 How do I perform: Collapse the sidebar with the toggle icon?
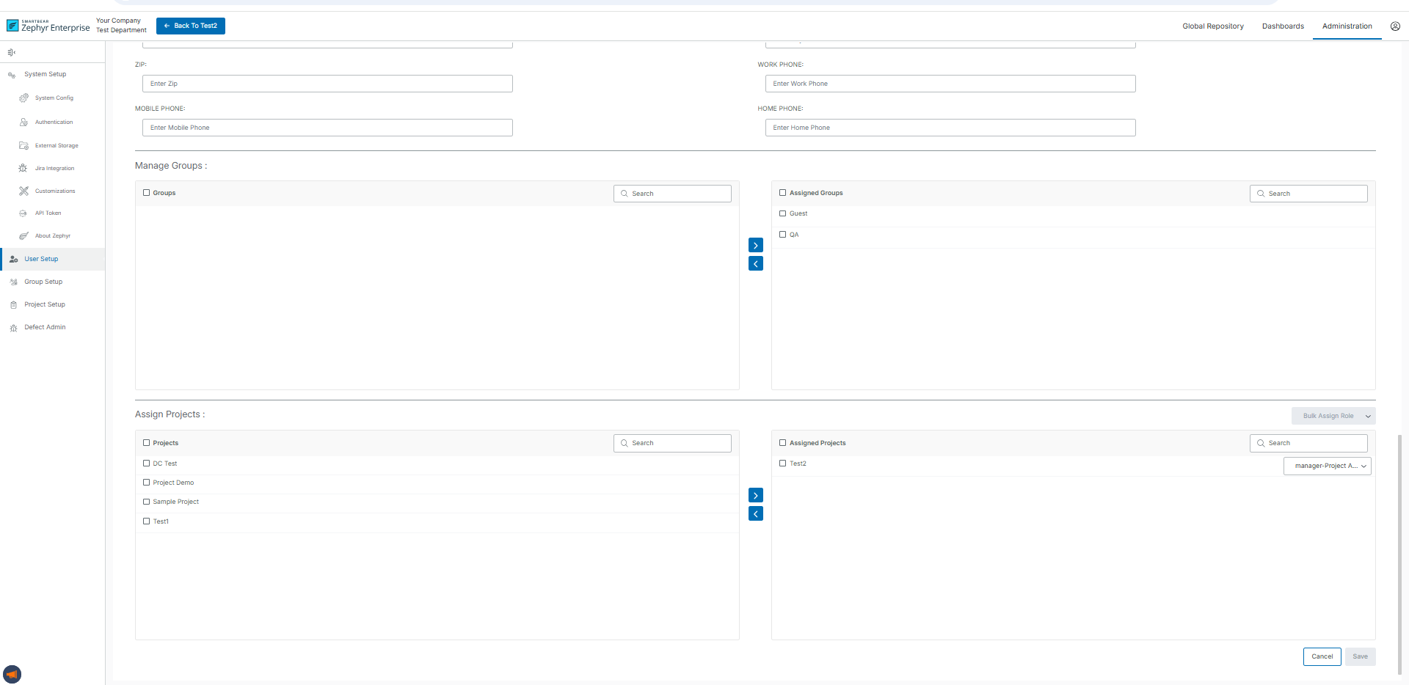click(12, 52)
